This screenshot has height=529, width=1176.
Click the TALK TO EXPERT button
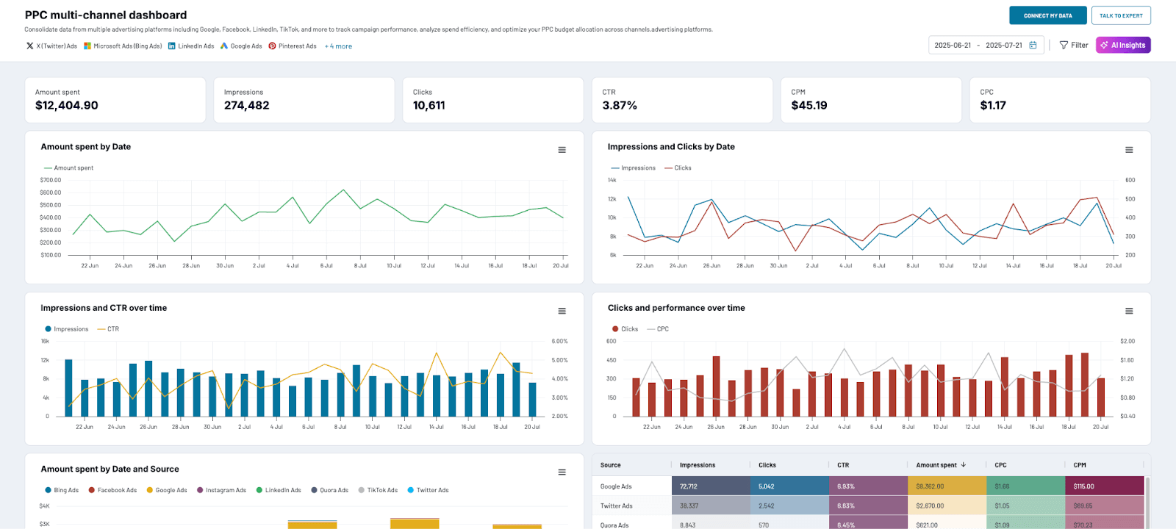coord(1121,15)
